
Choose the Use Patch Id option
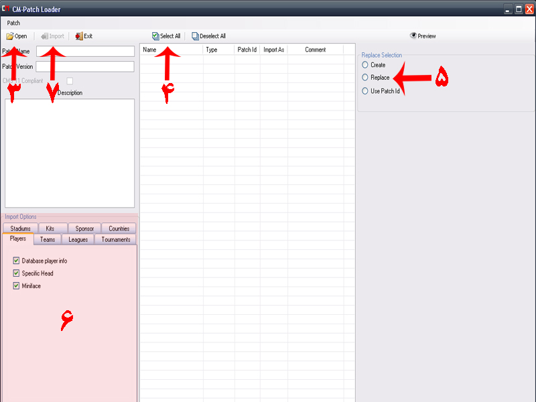(x=365, y=91)
